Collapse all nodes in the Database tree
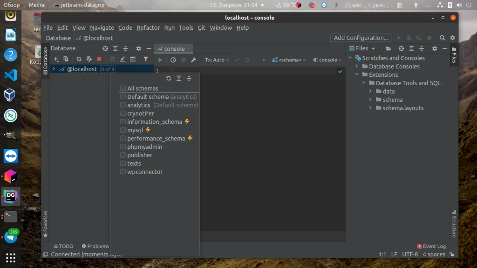 coord(126,48)
